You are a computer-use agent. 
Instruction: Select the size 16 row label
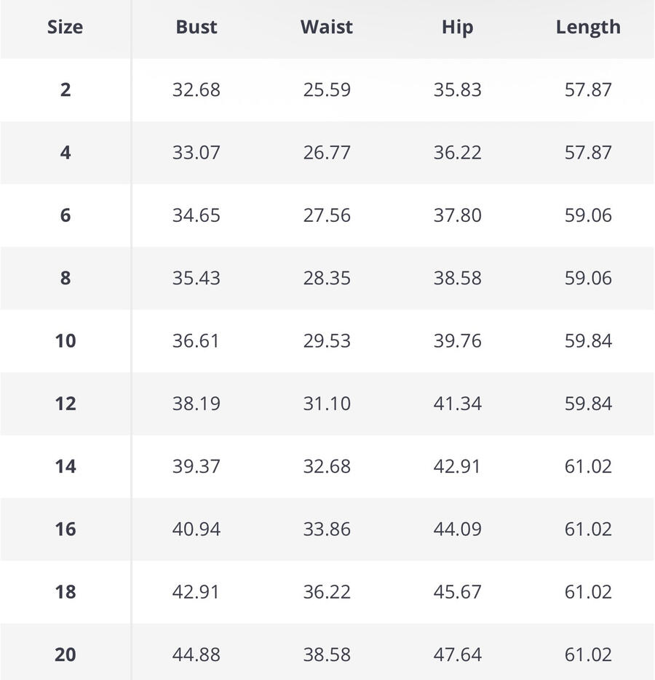click(65, 529)
